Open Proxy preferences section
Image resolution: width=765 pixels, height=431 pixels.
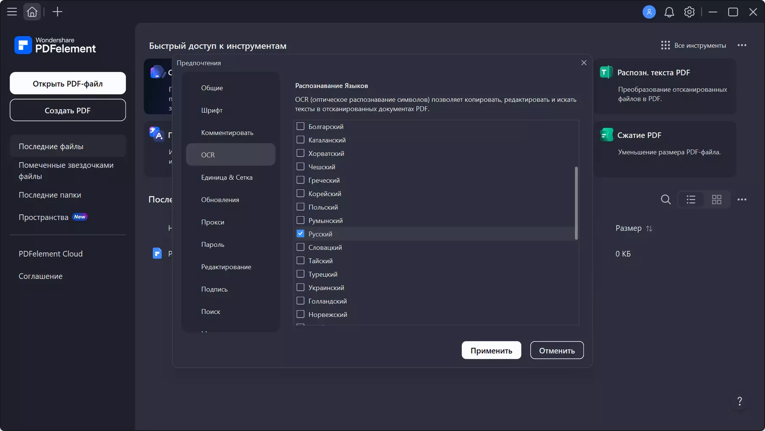pyautogui.click(x=231, y=222)
